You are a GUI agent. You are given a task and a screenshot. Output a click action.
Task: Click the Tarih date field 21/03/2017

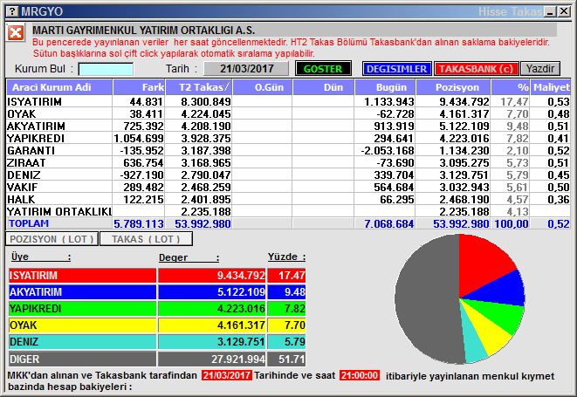pos(246,69)
